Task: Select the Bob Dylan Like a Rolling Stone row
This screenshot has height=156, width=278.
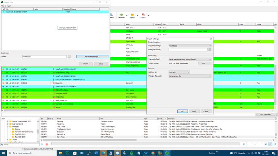Action: (158, 132)
